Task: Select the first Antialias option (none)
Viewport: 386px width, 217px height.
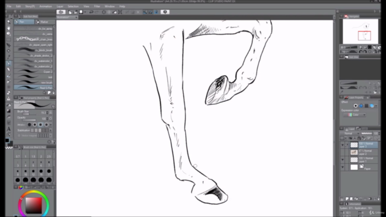Action: [x=30, y=125]
